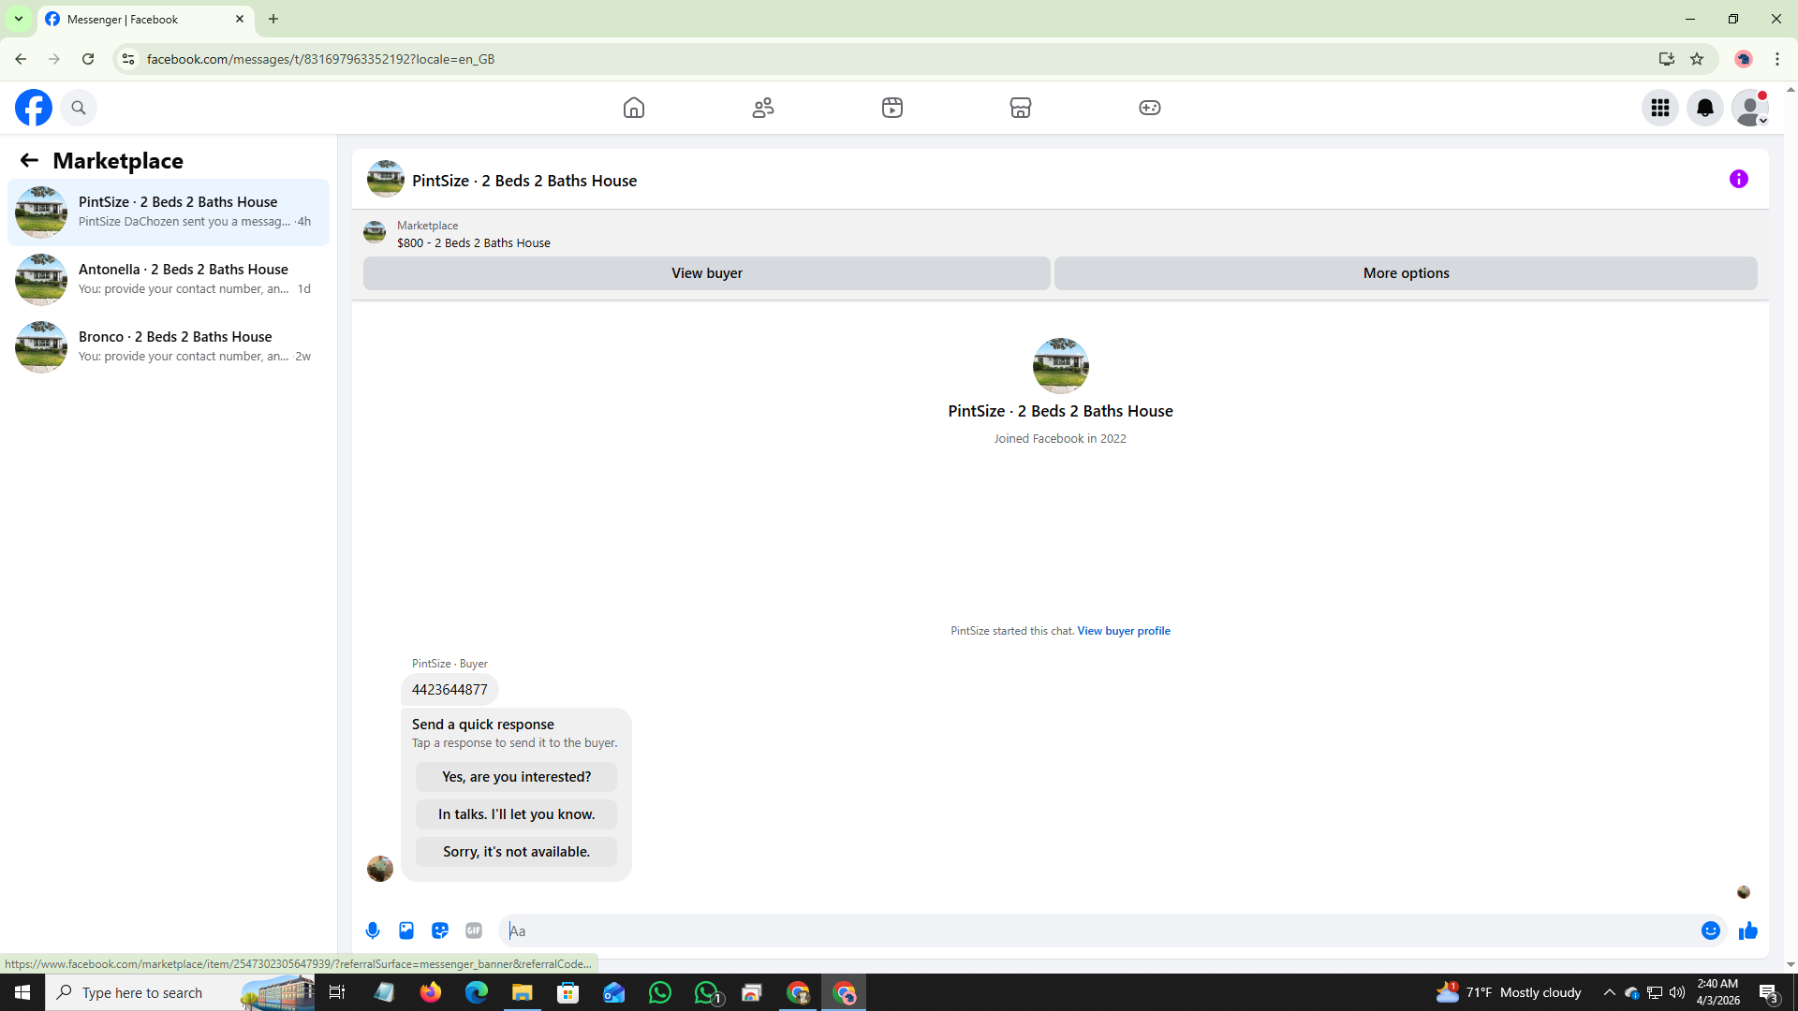
Task: Launch Microsoft Edge from the taskbar
Action: 477,992
